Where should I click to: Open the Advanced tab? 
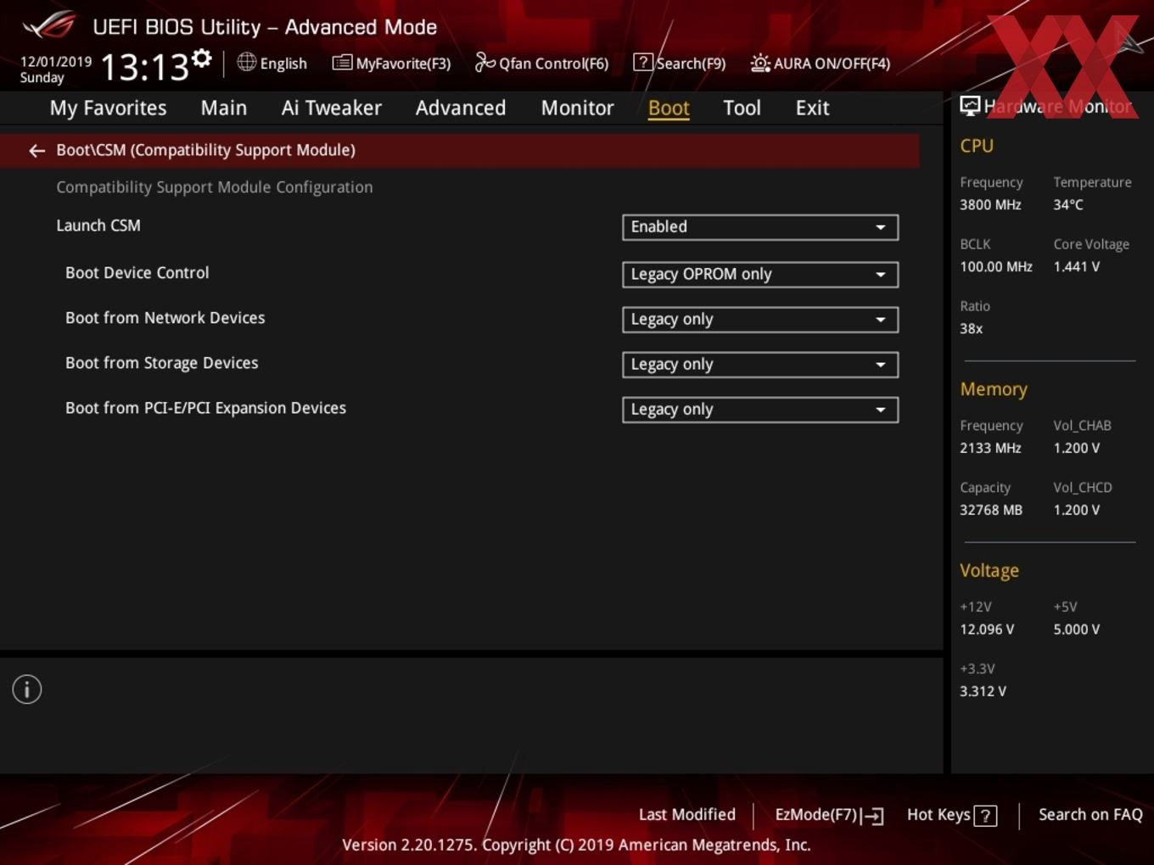[x=461, y=109]
